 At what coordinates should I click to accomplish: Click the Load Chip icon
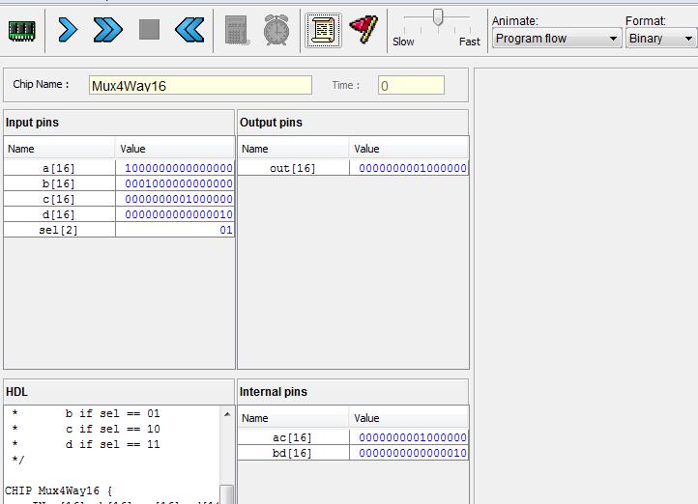(21, 31)
